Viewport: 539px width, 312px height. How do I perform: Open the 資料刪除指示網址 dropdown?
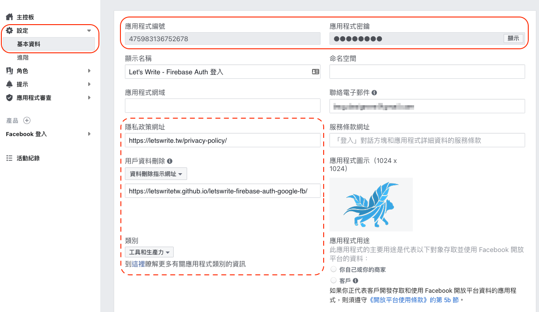tap(156, 174)
